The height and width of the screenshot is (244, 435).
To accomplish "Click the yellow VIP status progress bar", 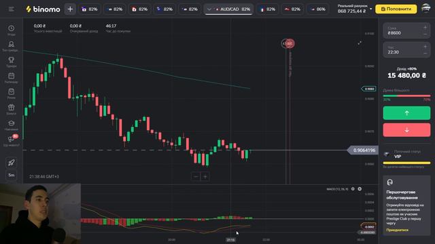I will [406, 163].
